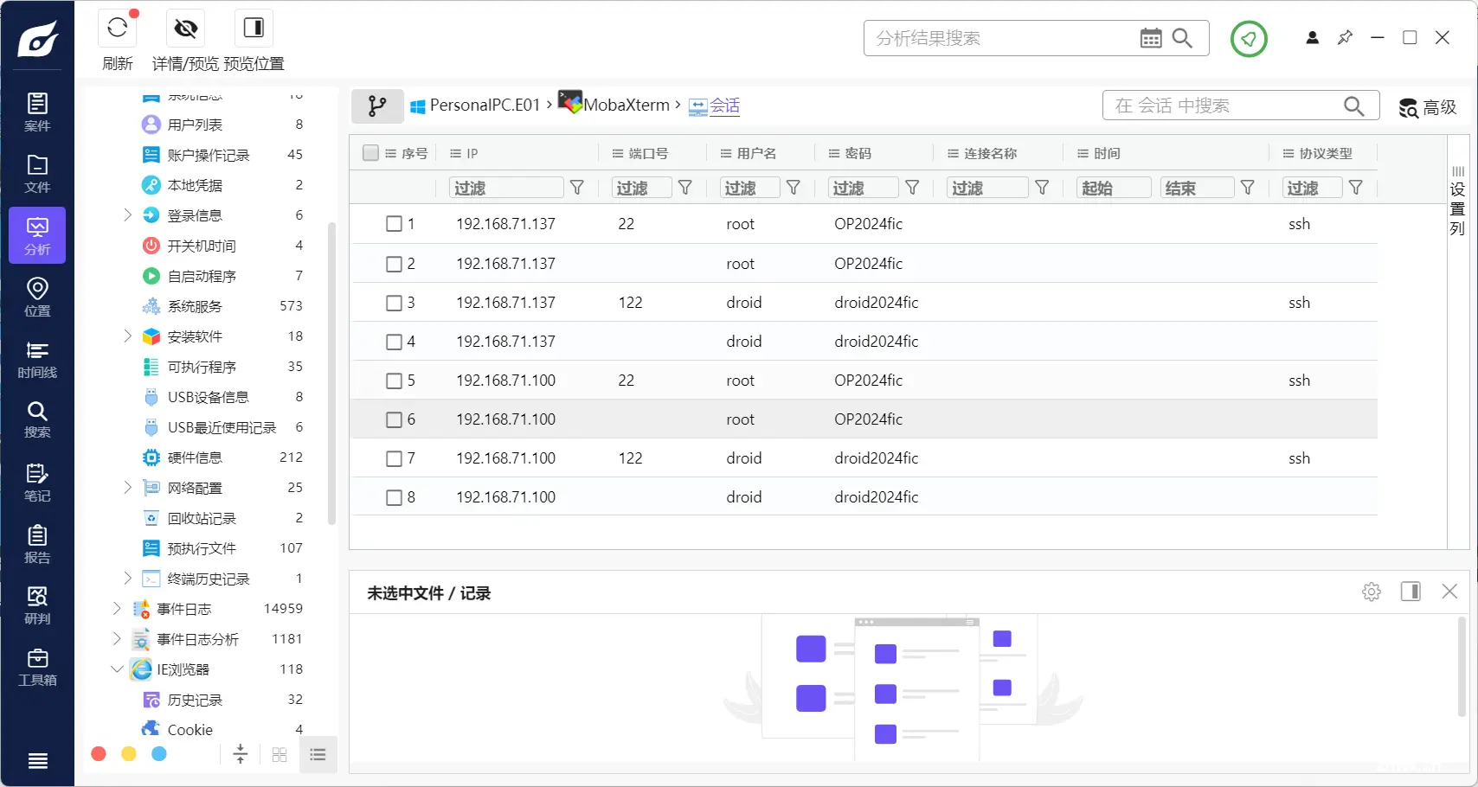Click the green shield status icon
Viewport: 1478px width, 787px height.
point(1249,39)
